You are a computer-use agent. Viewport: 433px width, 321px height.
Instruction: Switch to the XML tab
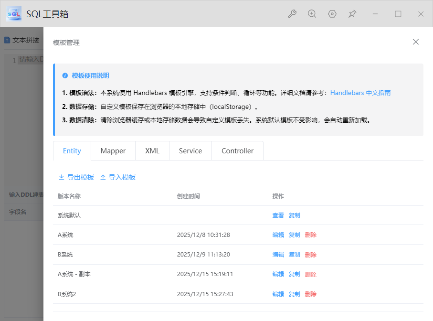pos(152,151)
